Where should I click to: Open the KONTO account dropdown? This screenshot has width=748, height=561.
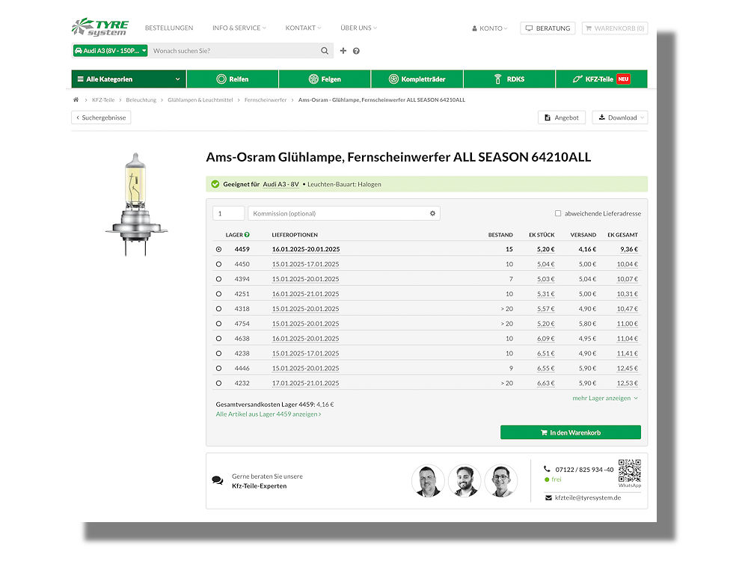coord(490,28)
